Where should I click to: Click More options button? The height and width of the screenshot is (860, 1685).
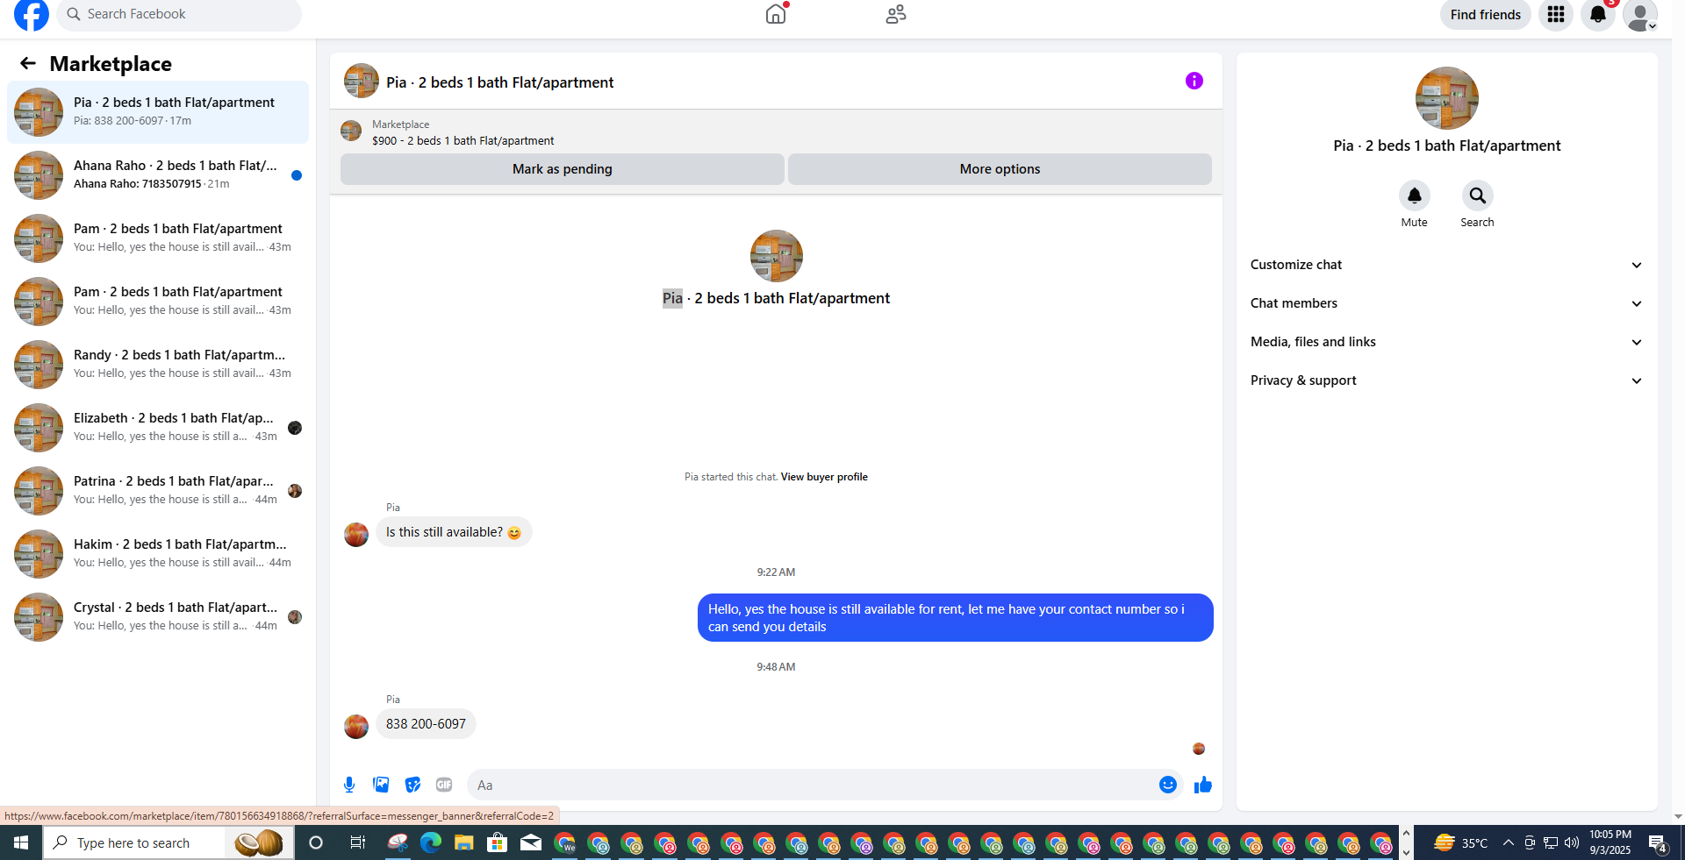tap(1000, 169)
